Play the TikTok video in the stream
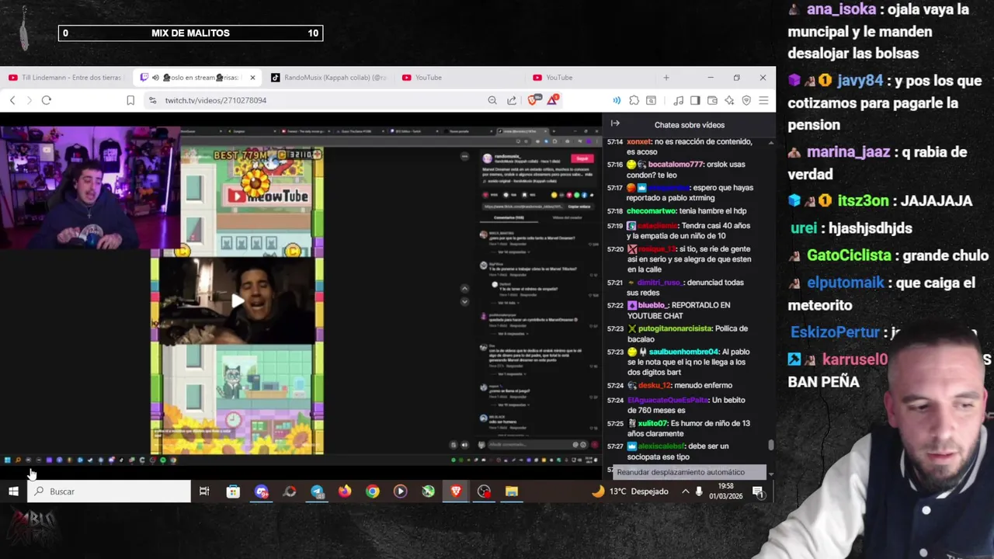994x559 pixels. [x=237, y=301]
